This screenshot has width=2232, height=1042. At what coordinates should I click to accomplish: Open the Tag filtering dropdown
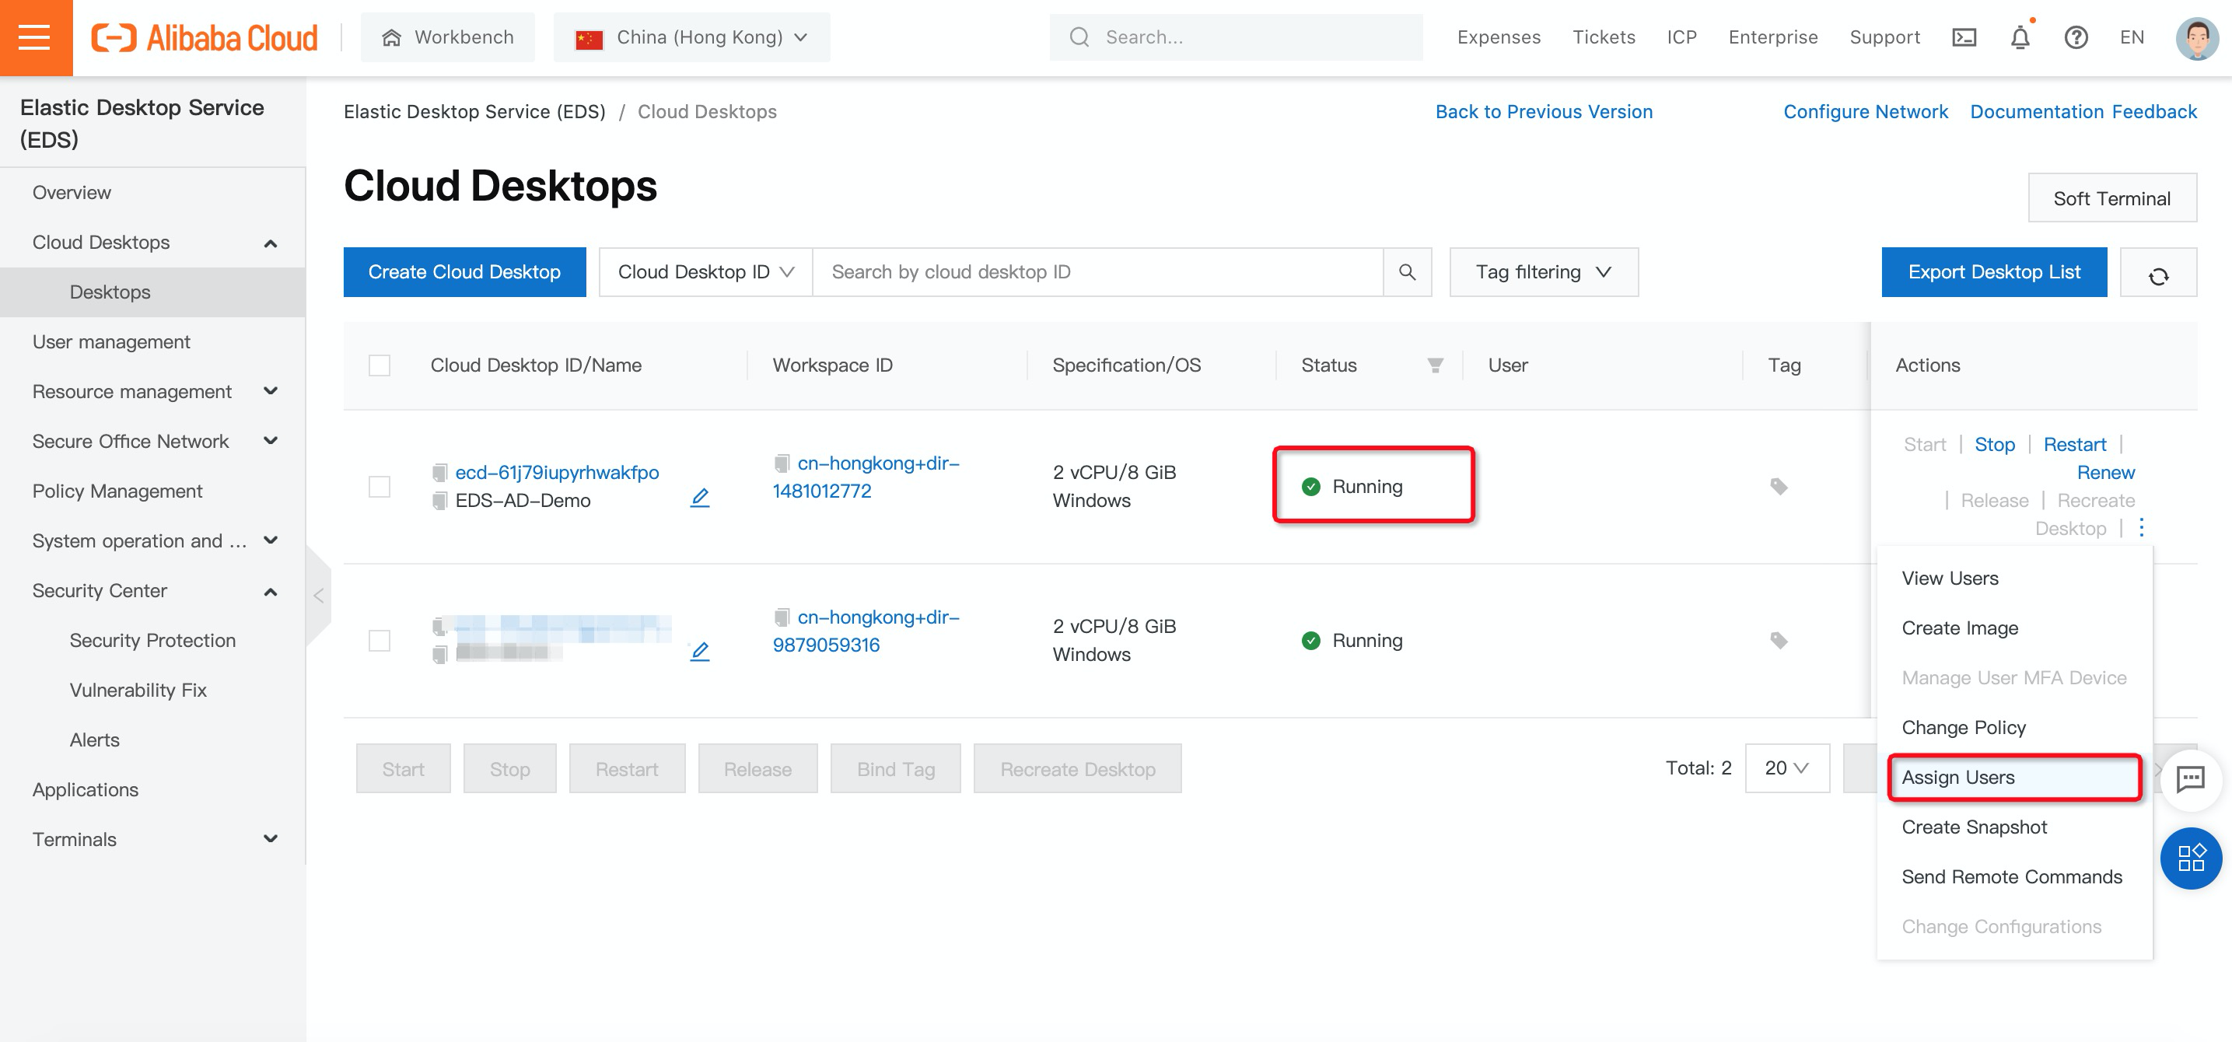pyautogui.click(x=1542, y=272)
